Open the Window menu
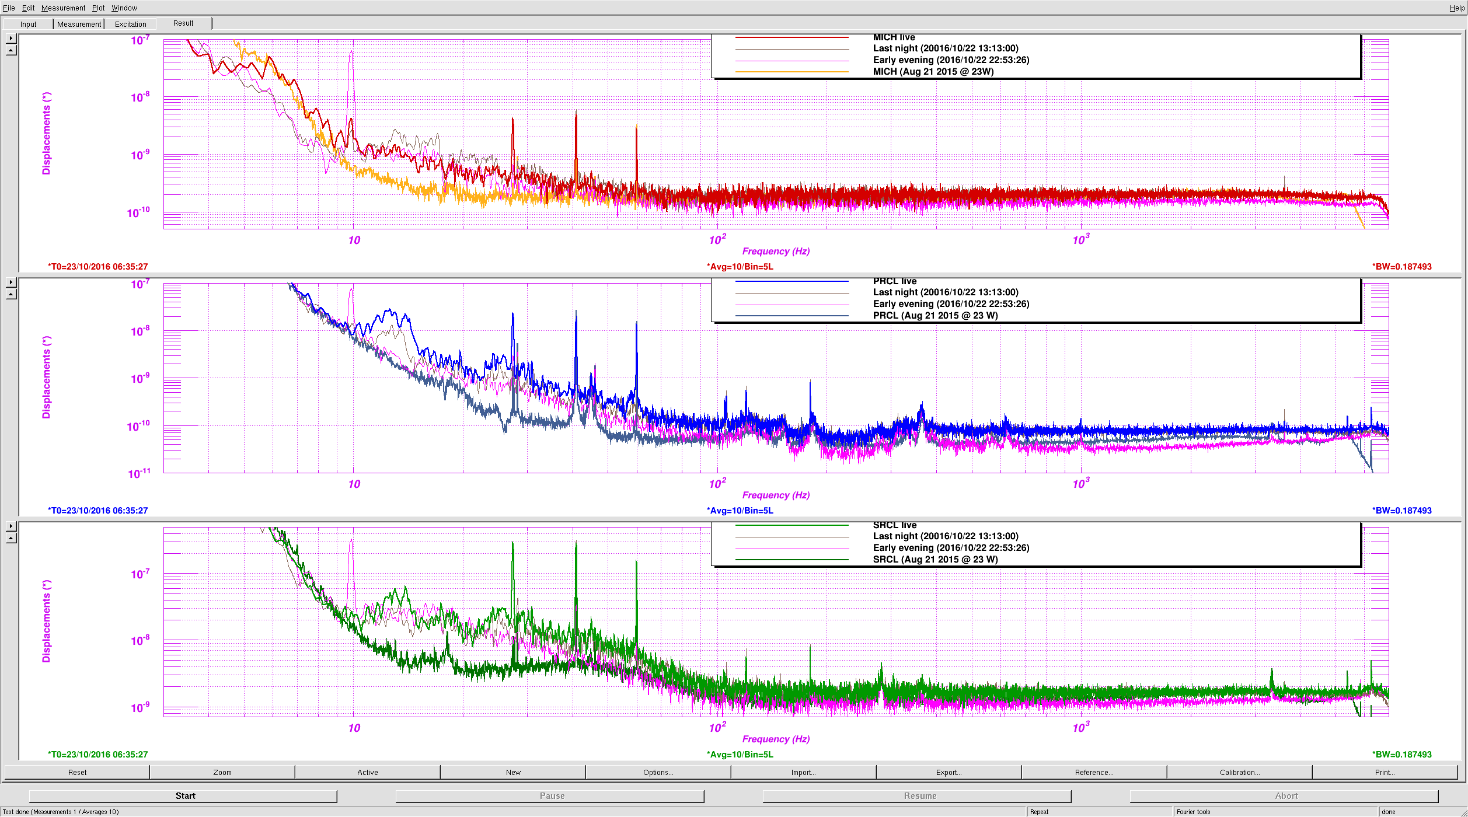 click(124, 8)
